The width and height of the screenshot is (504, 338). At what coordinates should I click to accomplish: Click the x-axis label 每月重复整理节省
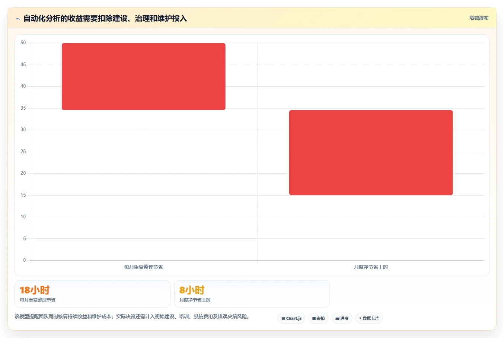144,267
